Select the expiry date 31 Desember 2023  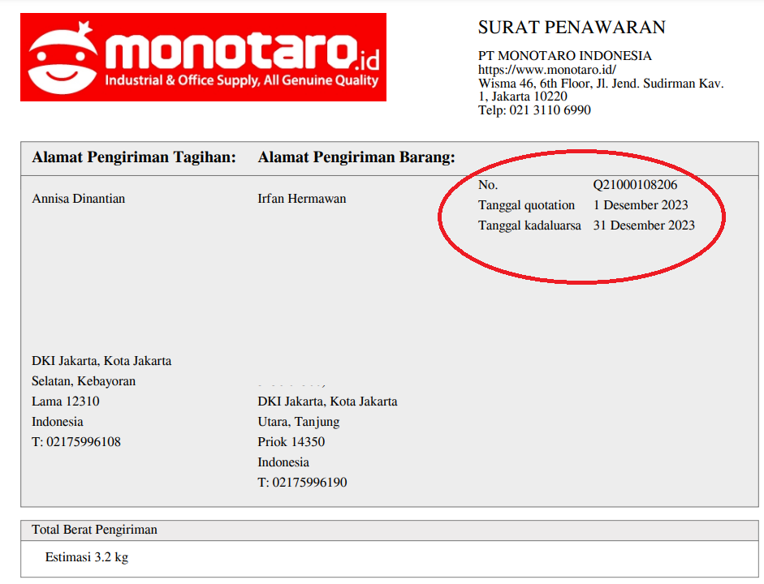point(644,225)
